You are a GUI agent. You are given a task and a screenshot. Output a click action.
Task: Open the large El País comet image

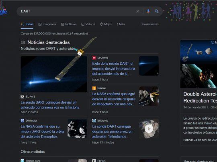(54, 74)
